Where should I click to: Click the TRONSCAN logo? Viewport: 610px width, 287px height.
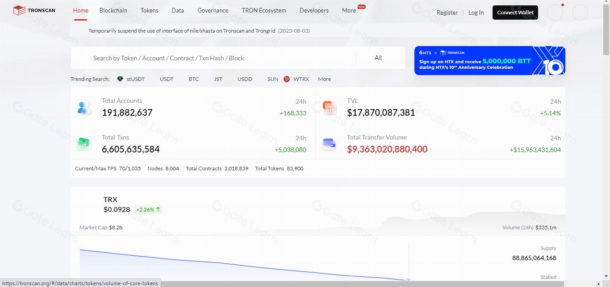[x=34, y=10]
